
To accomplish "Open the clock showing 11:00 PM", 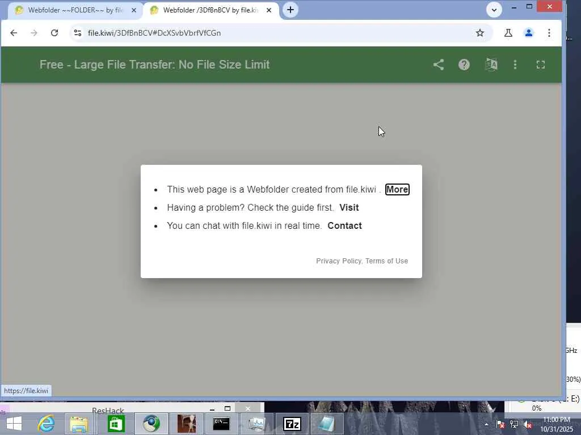I will click(557, 424).
